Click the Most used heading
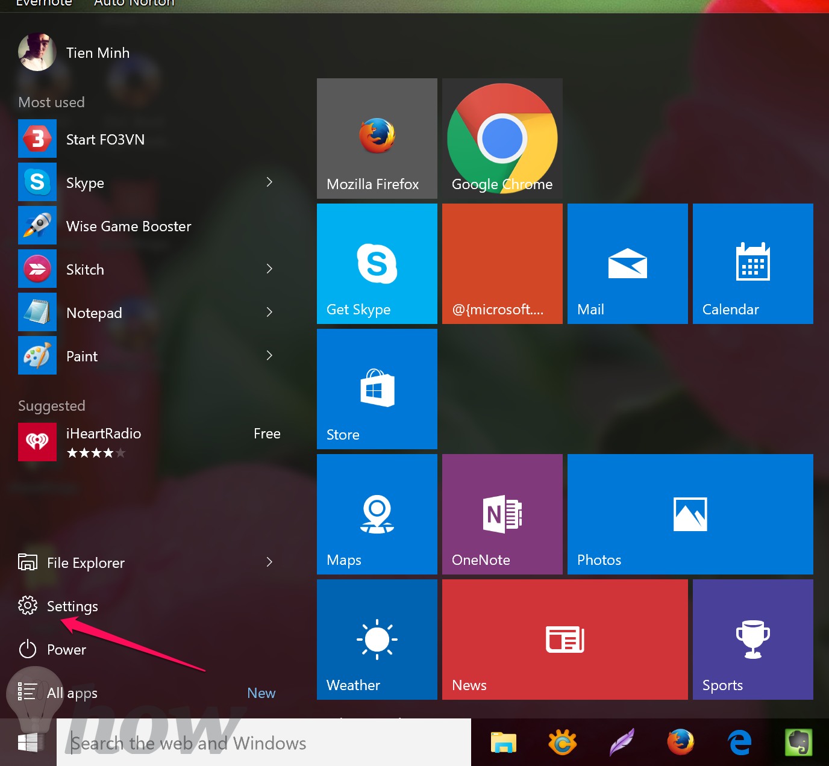The width and height of the screenshot is (829, 766). click(51, 102)
